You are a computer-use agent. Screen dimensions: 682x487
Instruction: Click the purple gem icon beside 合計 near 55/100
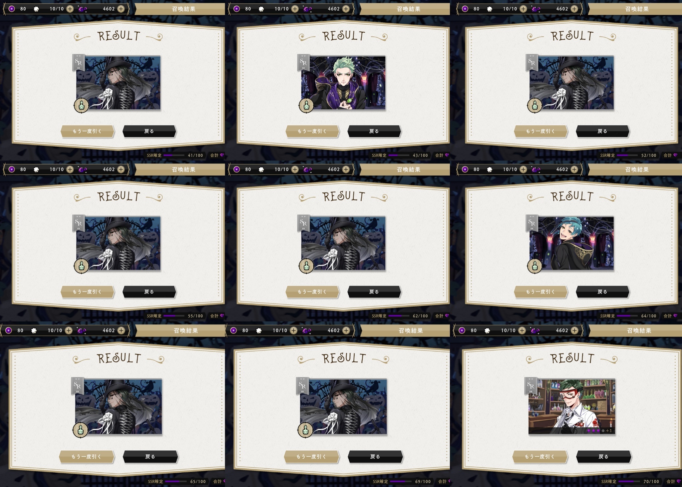(222, 316)
